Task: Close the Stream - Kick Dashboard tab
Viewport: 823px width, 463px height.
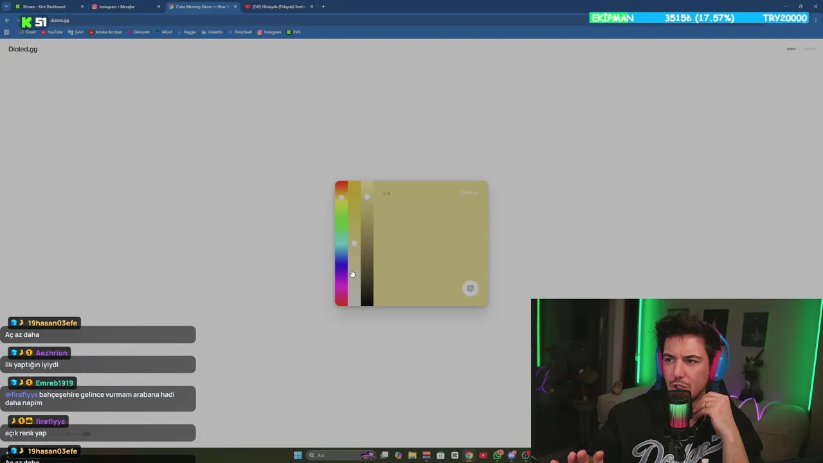Action: pyautogui.click(x=82, y=6)
